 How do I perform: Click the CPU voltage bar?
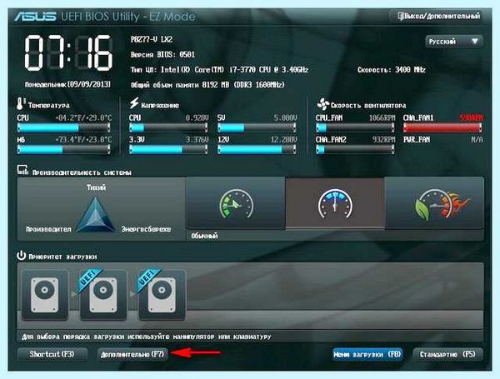point(168,128)
